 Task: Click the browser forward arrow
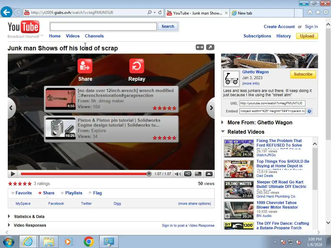(x=18, y=13)
